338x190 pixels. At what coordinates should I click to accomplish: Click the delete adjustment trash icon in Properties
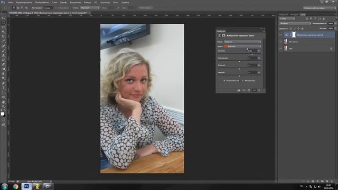pos(259,90)
